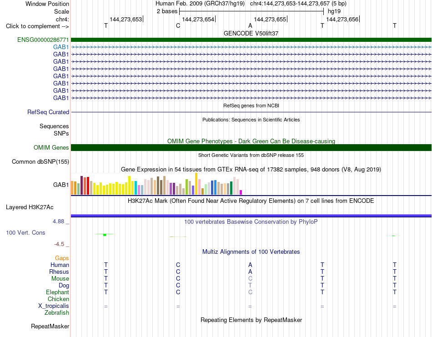Click the SNPs label under Publications
This screenshot has height=337, width=432.
61,133
